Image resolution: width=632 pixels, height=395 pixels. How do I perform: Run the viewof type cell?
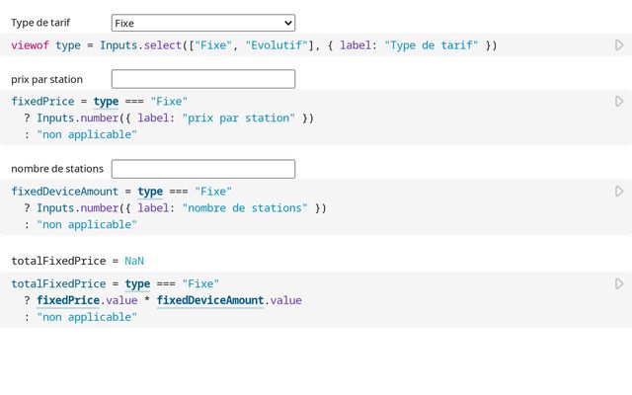point(619,45)
